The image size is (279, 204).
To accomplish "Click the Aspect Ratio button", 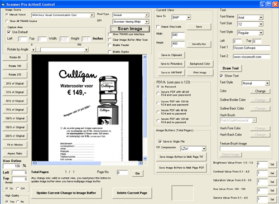I will 15,153.
